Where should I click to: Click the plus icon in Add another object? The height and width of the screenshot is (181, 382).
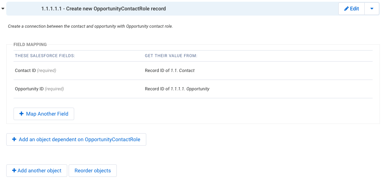14,171
